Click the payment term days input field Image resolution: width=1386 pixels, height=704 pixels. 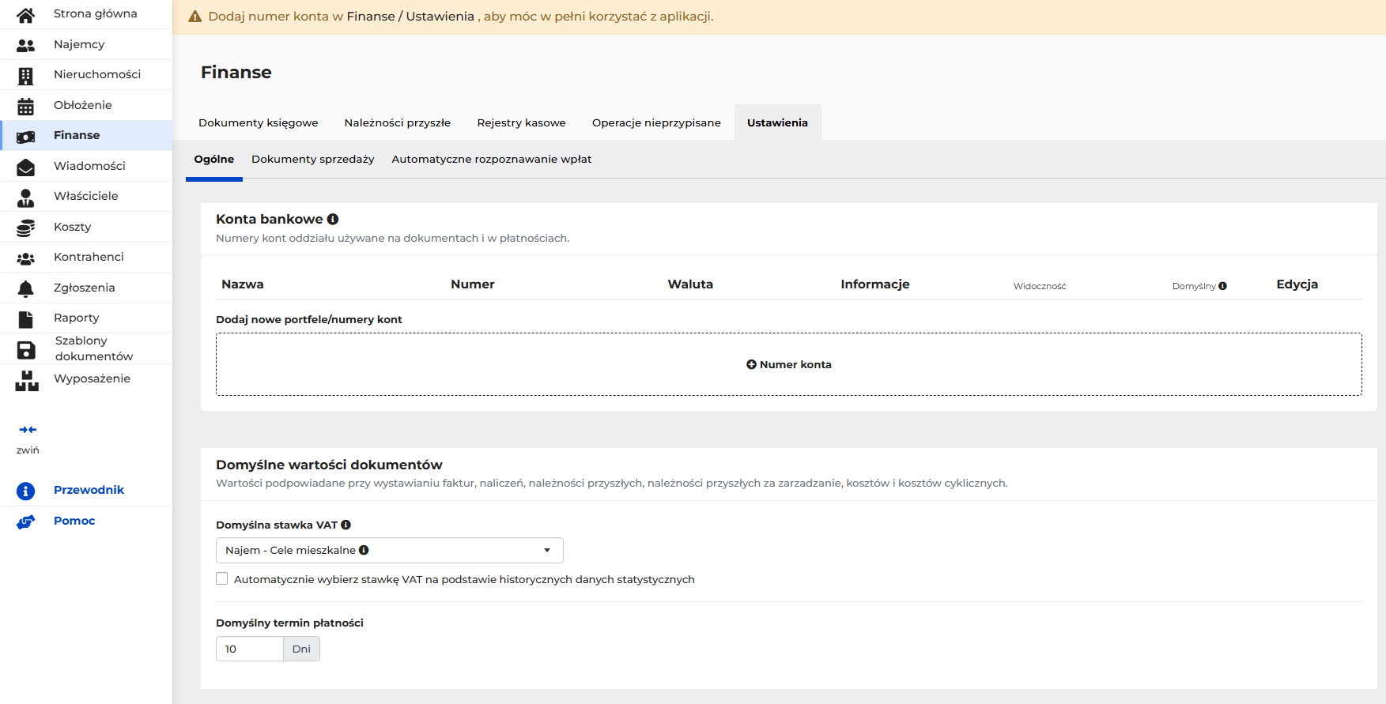250,649
